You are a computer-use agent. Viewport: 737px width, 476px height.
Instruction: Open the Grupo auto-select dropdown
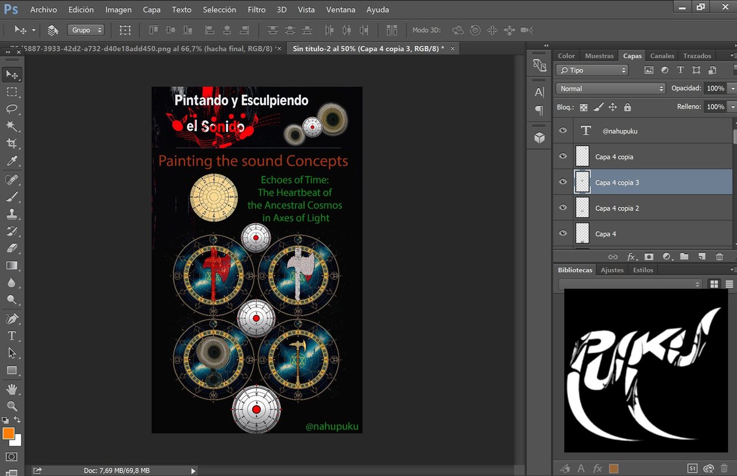pyautogui.click(x=86, y=30)
